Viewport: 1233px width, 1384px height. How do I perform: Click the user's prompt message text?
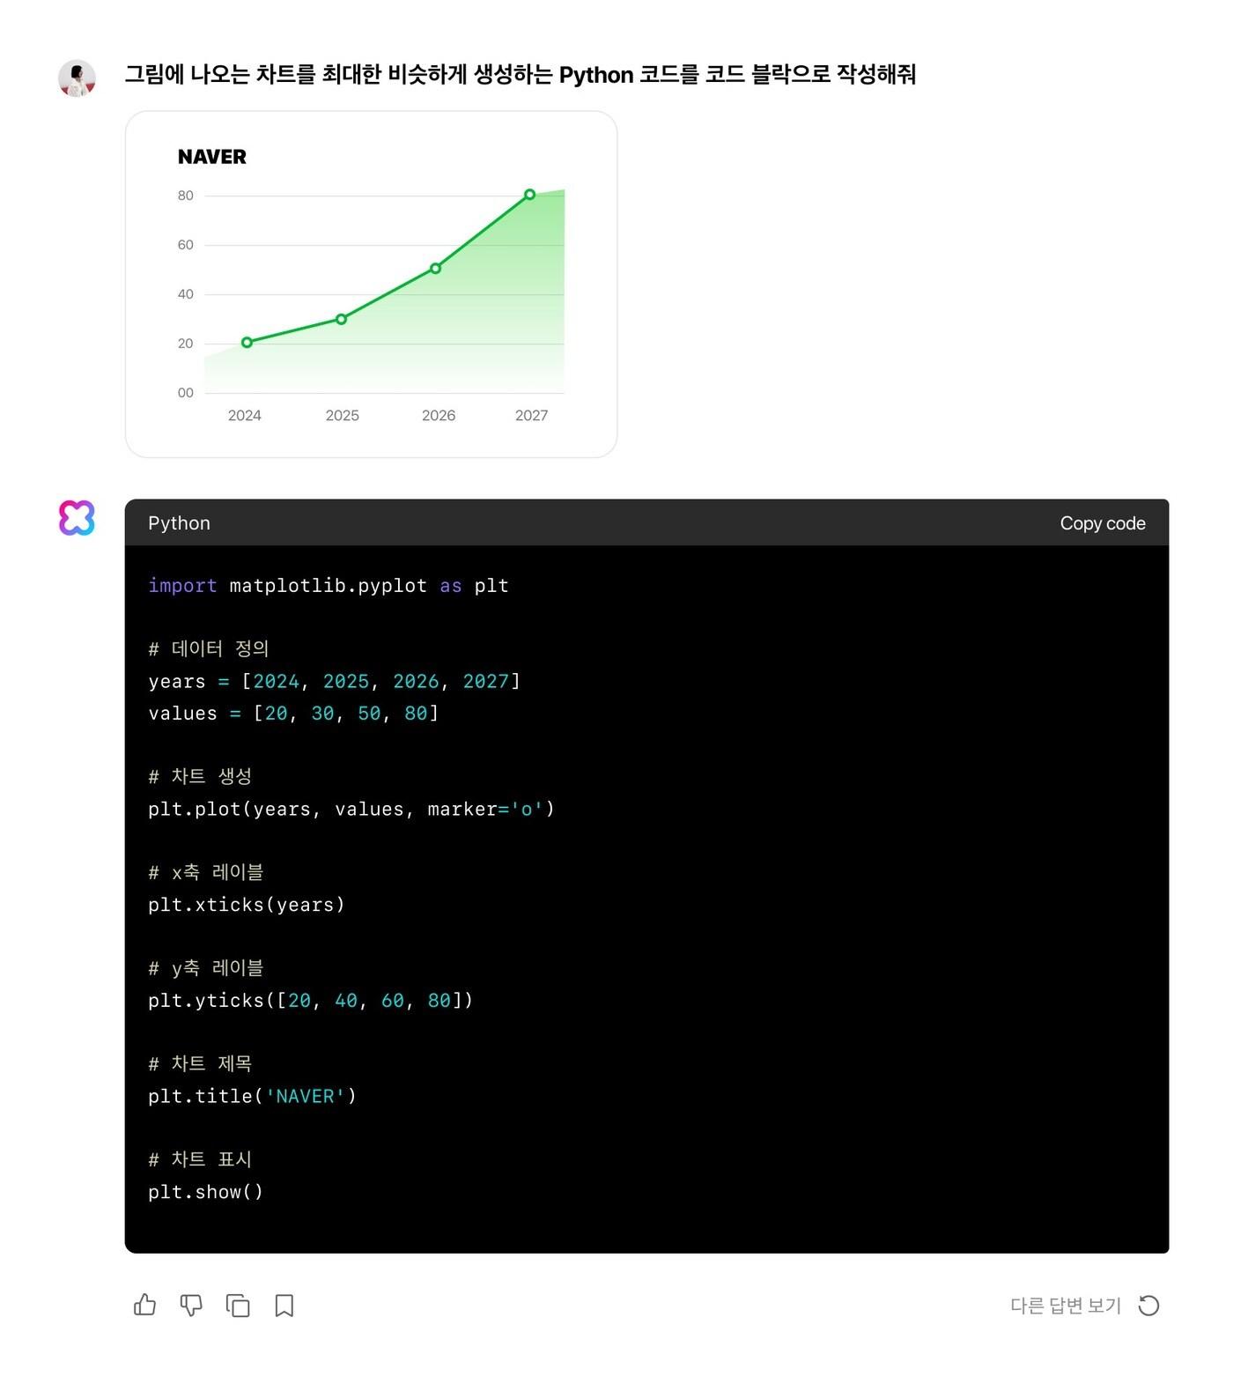[x=520, y=75]
